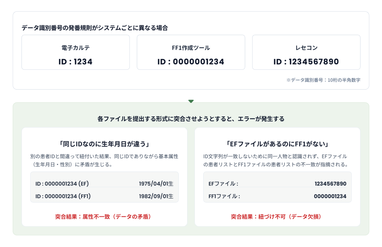Image resolution: width=382 pixels, height=247 pixels.
Task: Click the value ID : 0000001234 under FF1作成ツール
Action: [191, 62]
